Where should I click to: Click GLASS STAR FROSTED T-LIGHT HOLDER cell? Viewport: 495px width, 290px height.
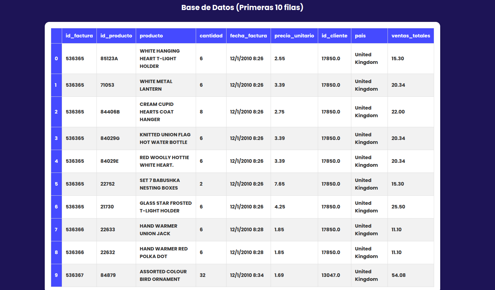[x=166, y=207]
